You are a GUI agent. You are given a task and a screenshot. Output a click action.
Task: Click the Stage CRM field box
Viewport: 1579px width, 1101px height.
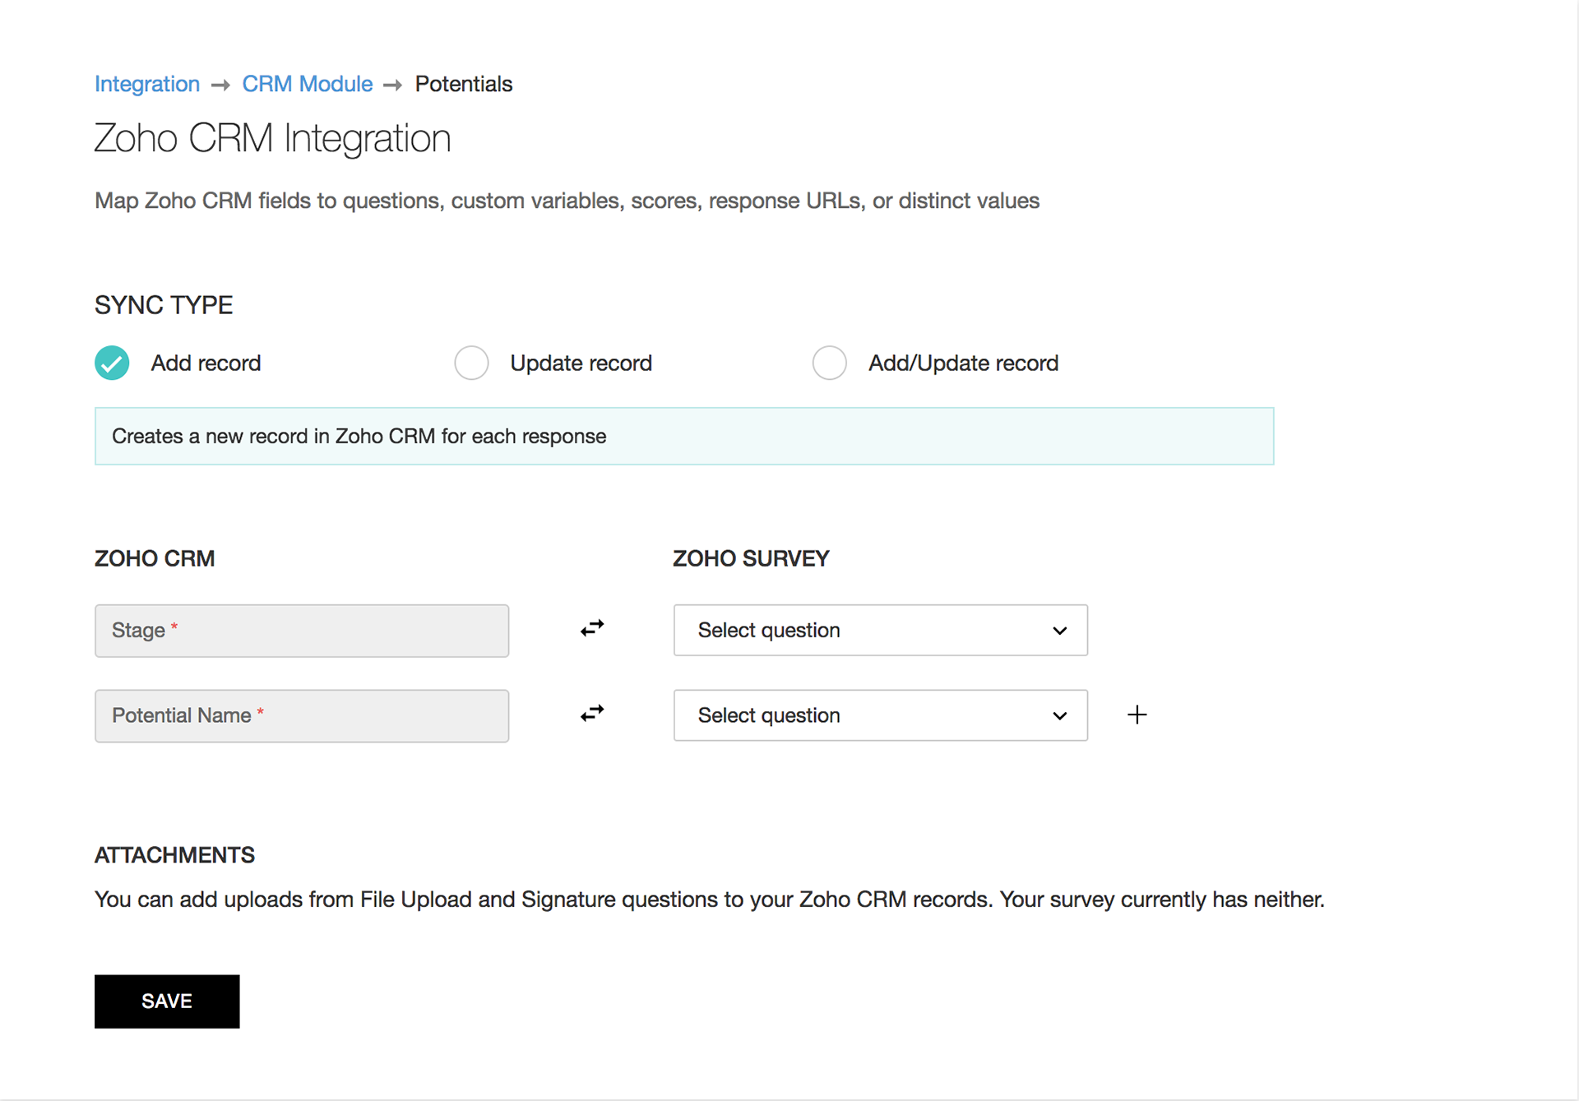(302, 631)
